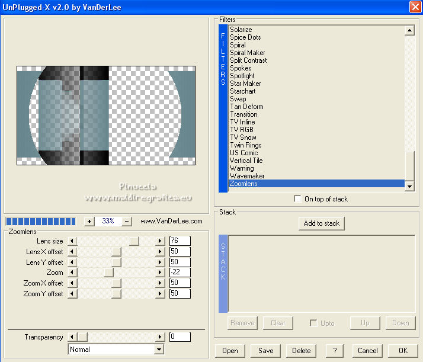Click the Transparency left arrow
The height and width of the screenshot is (362, 423).
click(73, 337)
